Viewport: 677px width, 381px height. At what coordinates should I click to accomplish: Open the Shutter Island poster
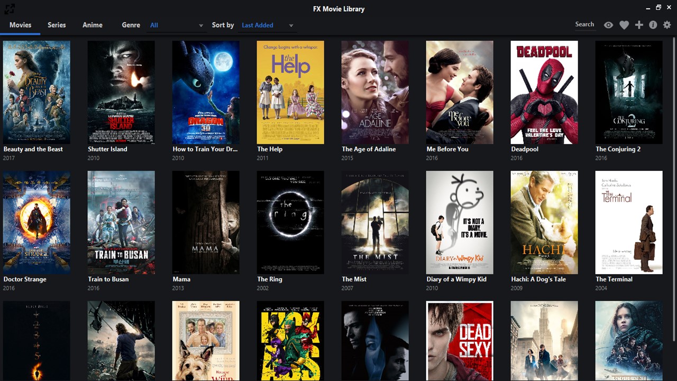(x=121, y=92)
